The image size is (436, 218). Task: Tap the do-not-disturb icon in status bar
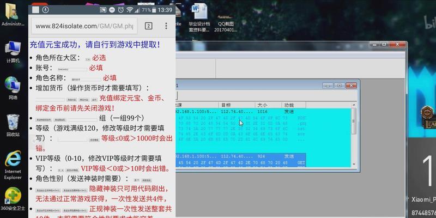[x=112, y=10]
